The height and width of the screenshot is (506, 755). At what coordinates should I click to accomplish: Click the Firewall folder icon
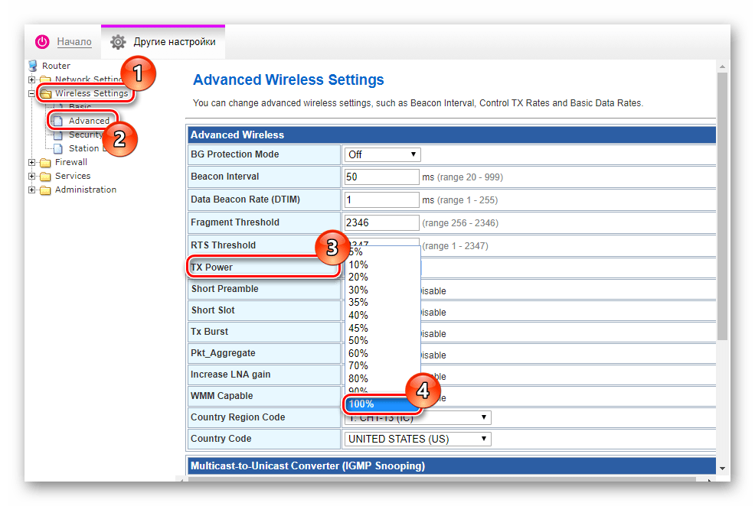tap(46, 162)
